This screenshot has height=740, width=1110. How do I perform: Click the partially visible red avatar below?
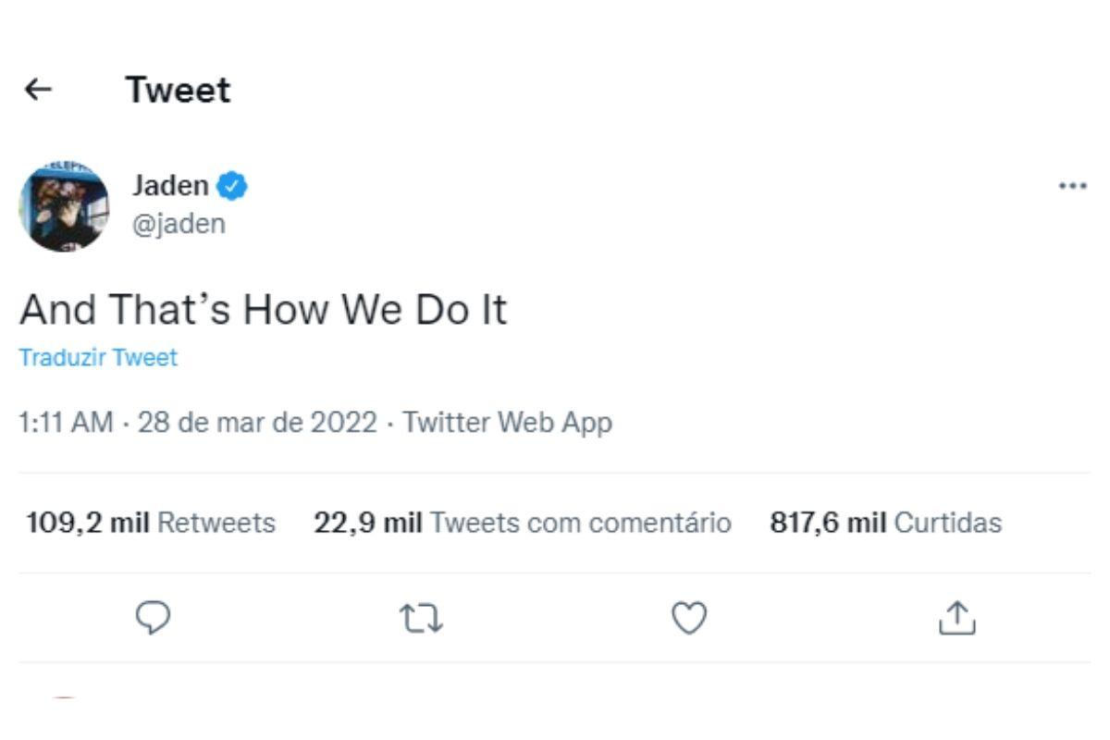pyautogui.click(x=64, y=698)
